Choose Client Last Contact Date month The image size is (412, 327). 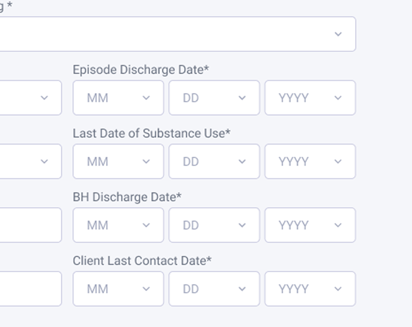pos(118,289)
